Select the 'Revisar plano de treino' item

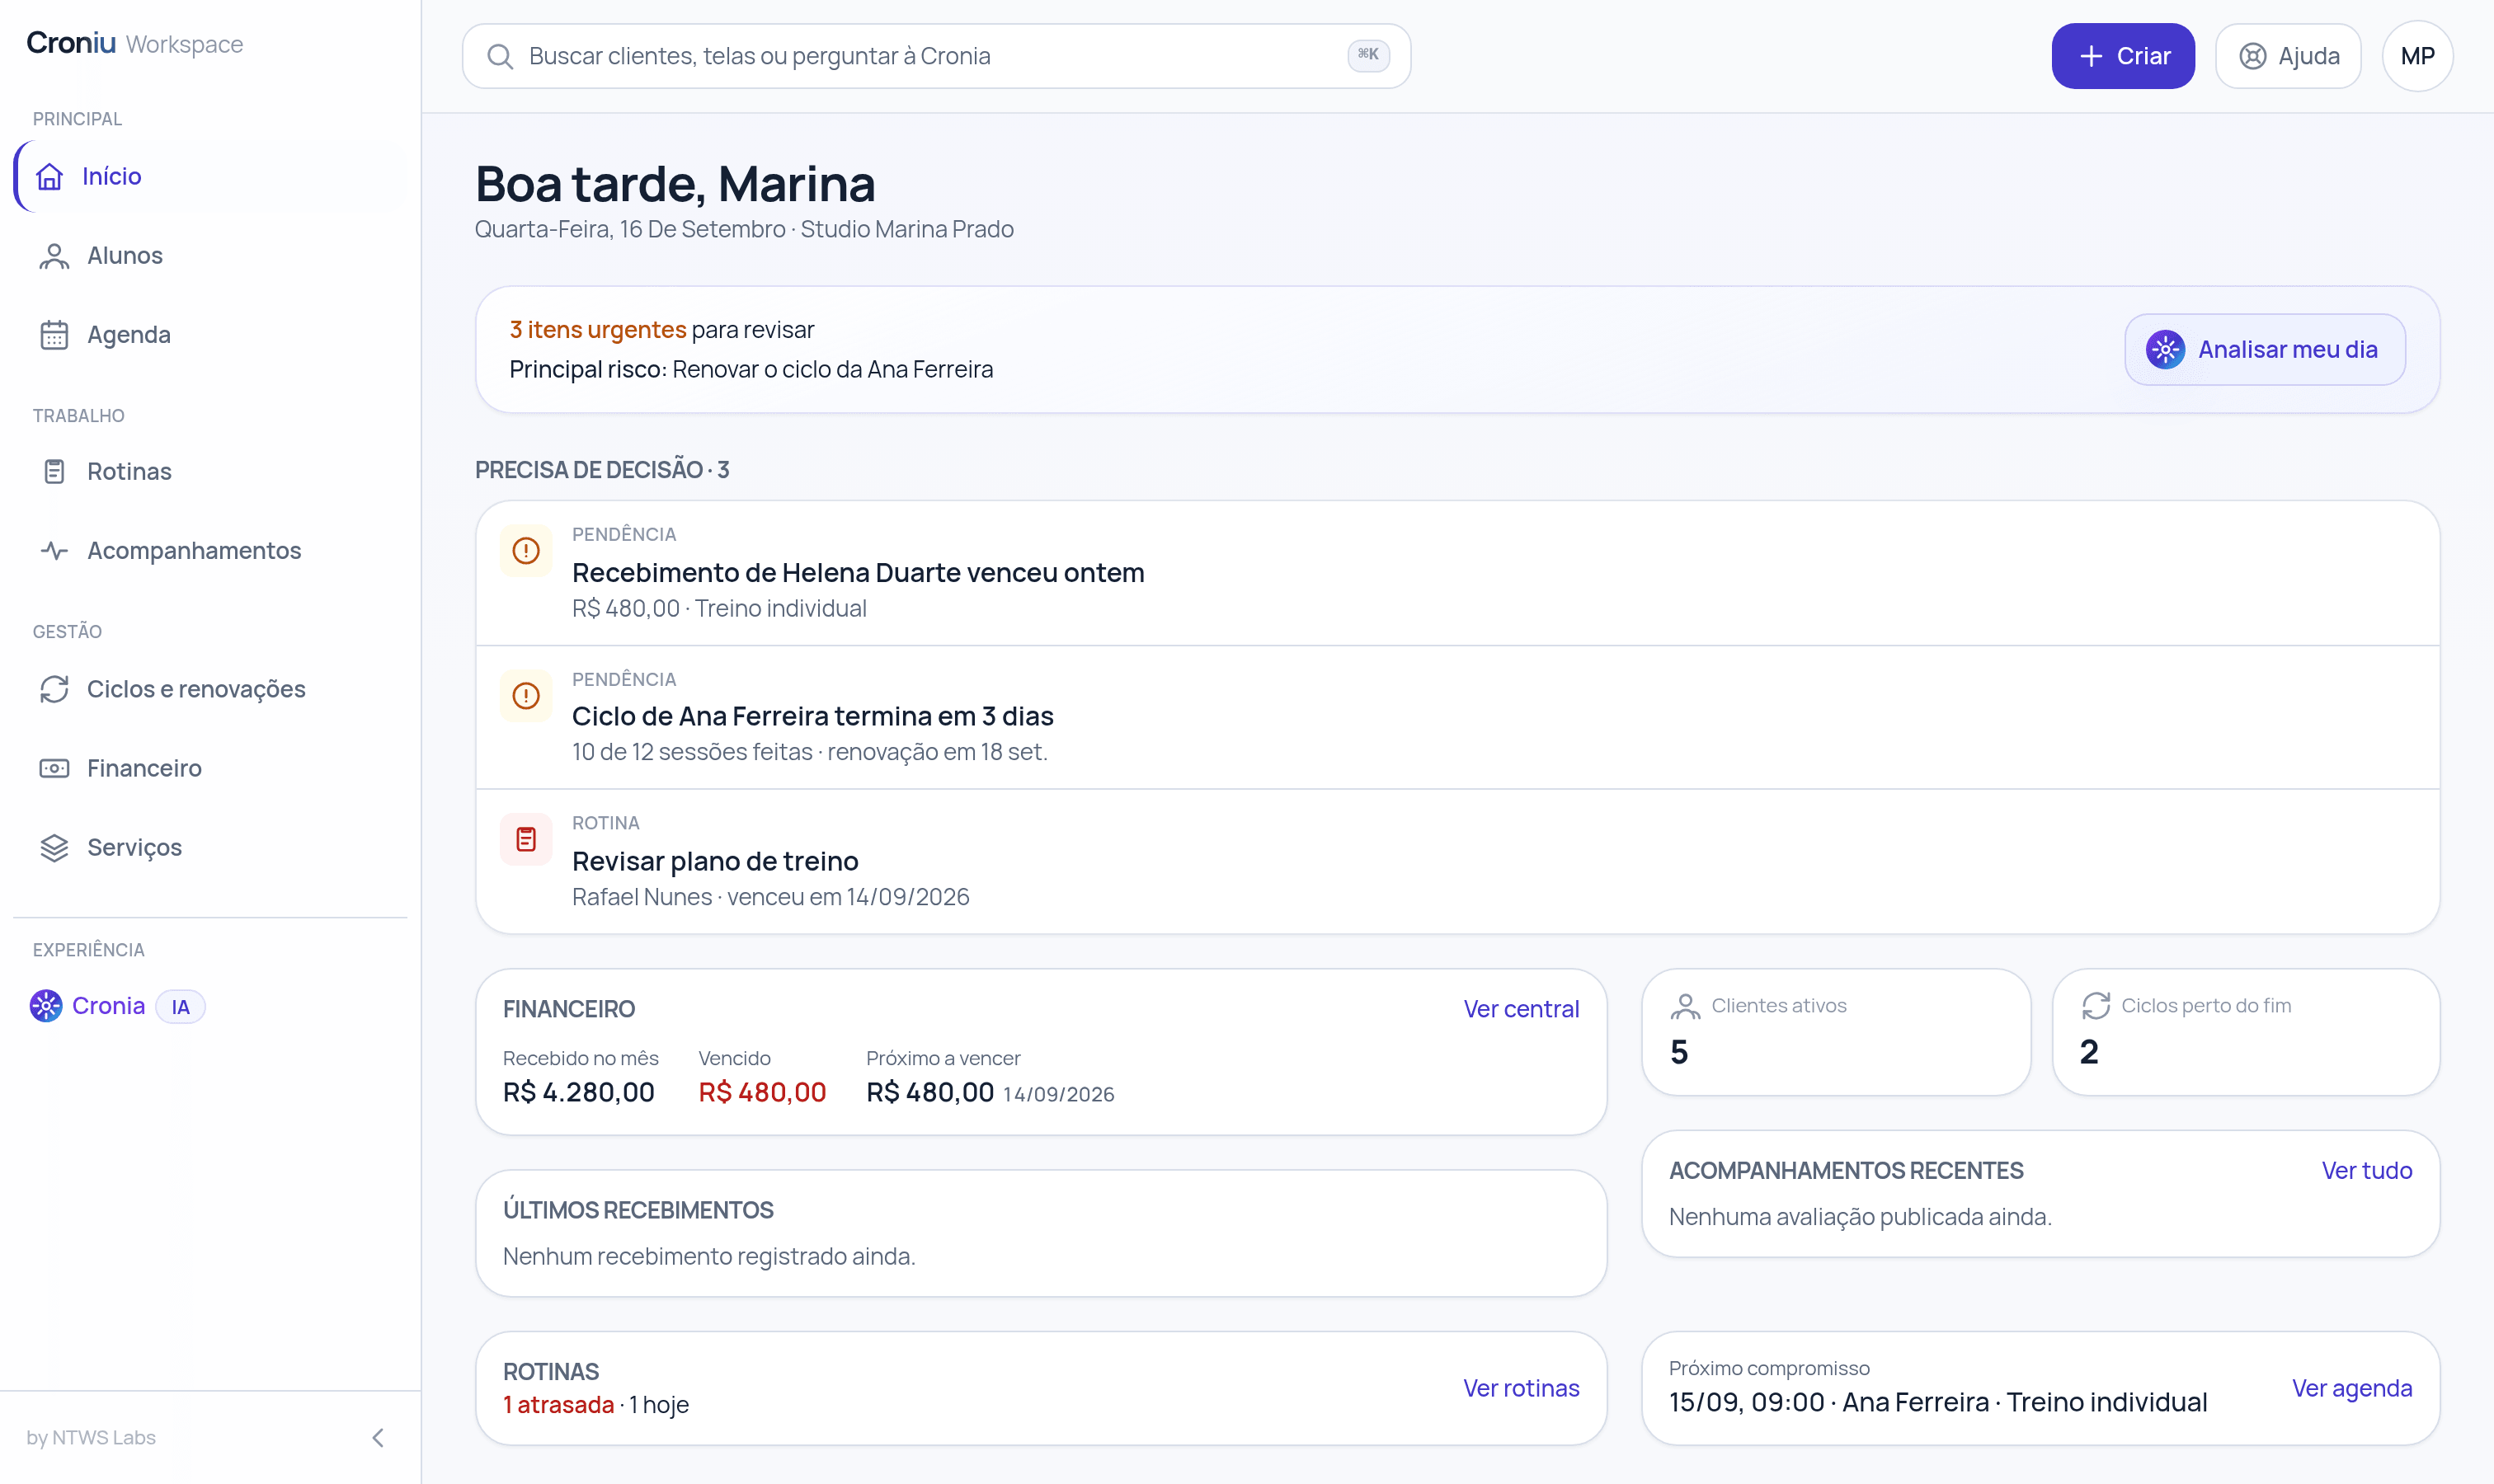pos(1457,861)
